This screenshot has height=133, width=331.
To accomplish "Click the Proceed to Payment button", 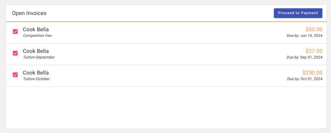I will (x=298, y=13).
